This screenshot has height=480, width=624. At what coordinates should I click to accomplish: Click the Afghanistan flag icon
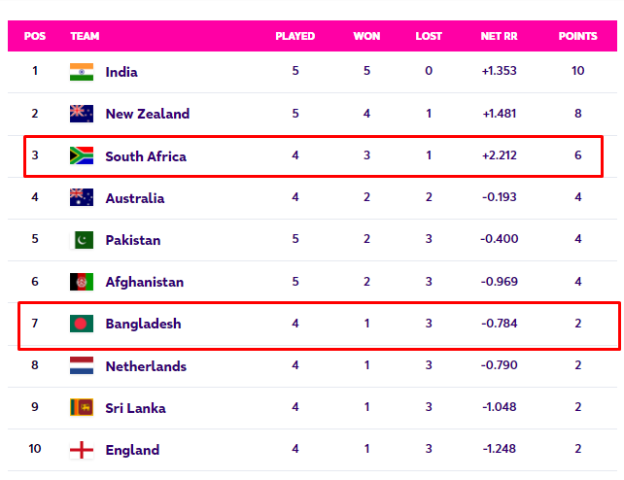(82, 282)
